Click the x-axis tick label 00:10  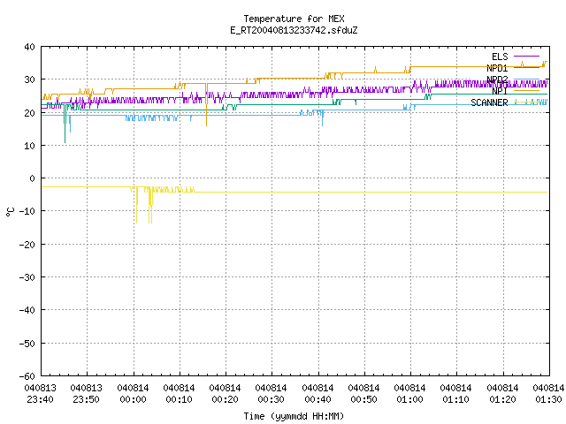click(179, 399)
